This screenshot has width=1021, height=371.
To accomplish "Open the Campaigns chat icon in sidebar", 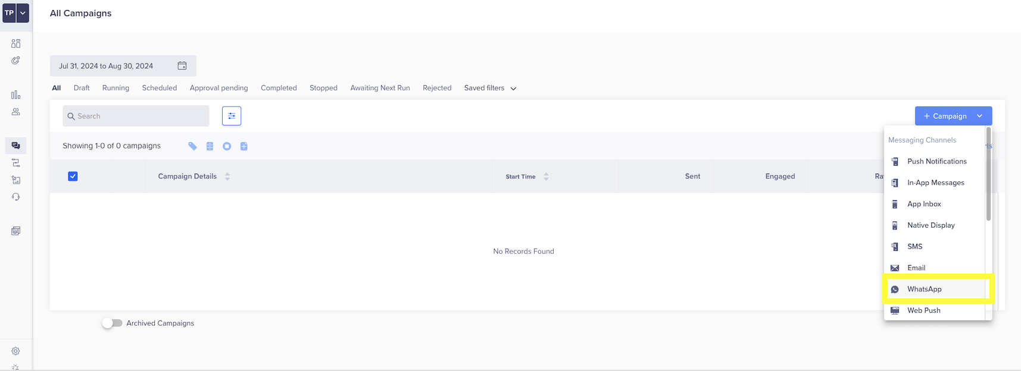I will tap(15, 146).
